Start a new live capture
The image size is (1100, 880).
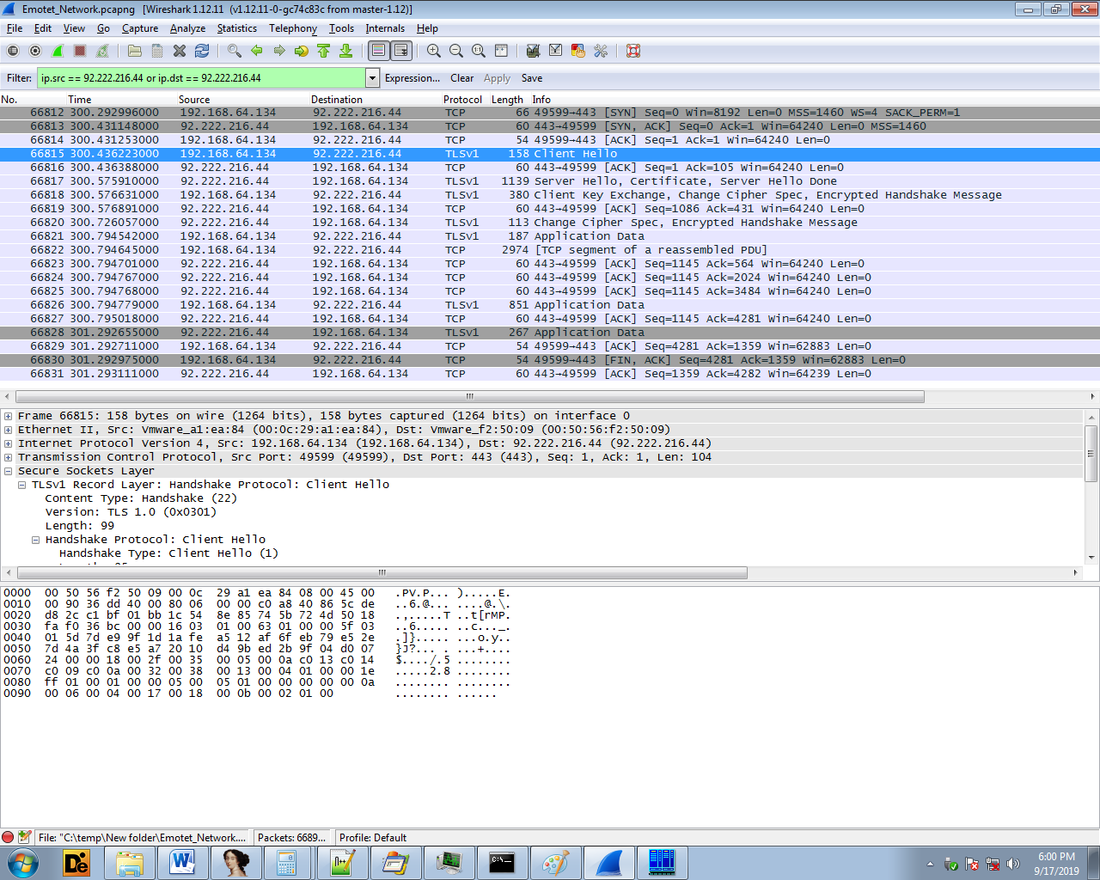pyautogui.click(x=58, y=51)
